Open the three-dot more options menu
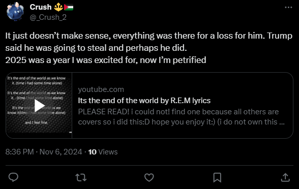 coord(288,8)
